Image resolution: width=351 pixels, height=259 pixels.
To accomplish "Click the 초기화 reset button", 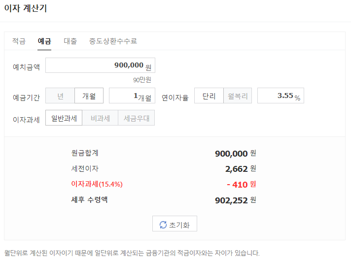I will point(175,224).
